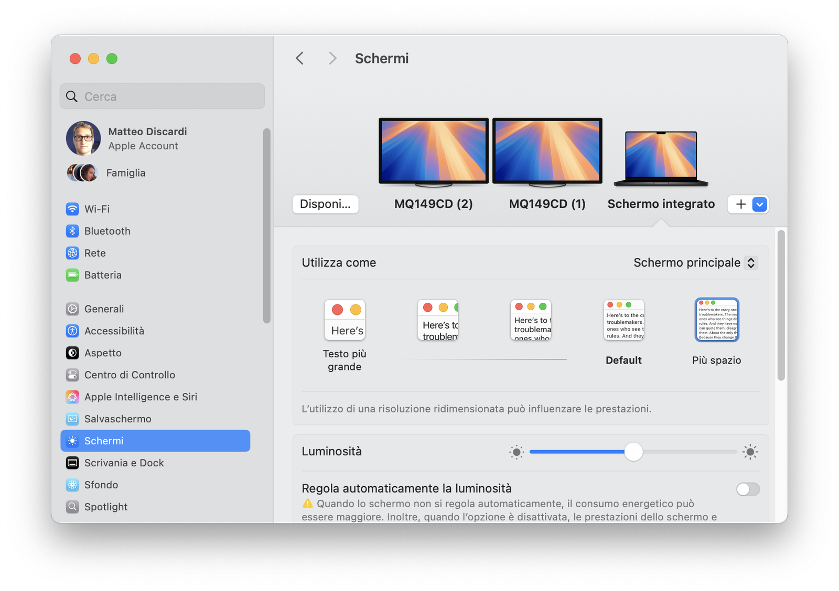The height and width of the screenshot is (591, 839).
Task: Open Wi-Fi settings pane
Action: click(155, 209)
